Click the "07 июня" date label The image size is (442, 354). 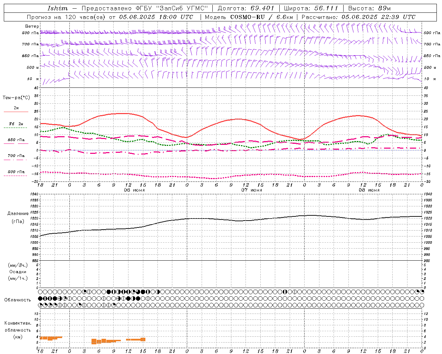pos(252,190)
